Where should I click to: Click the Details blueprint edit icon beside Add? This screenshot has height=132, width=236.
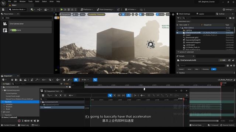229,60
